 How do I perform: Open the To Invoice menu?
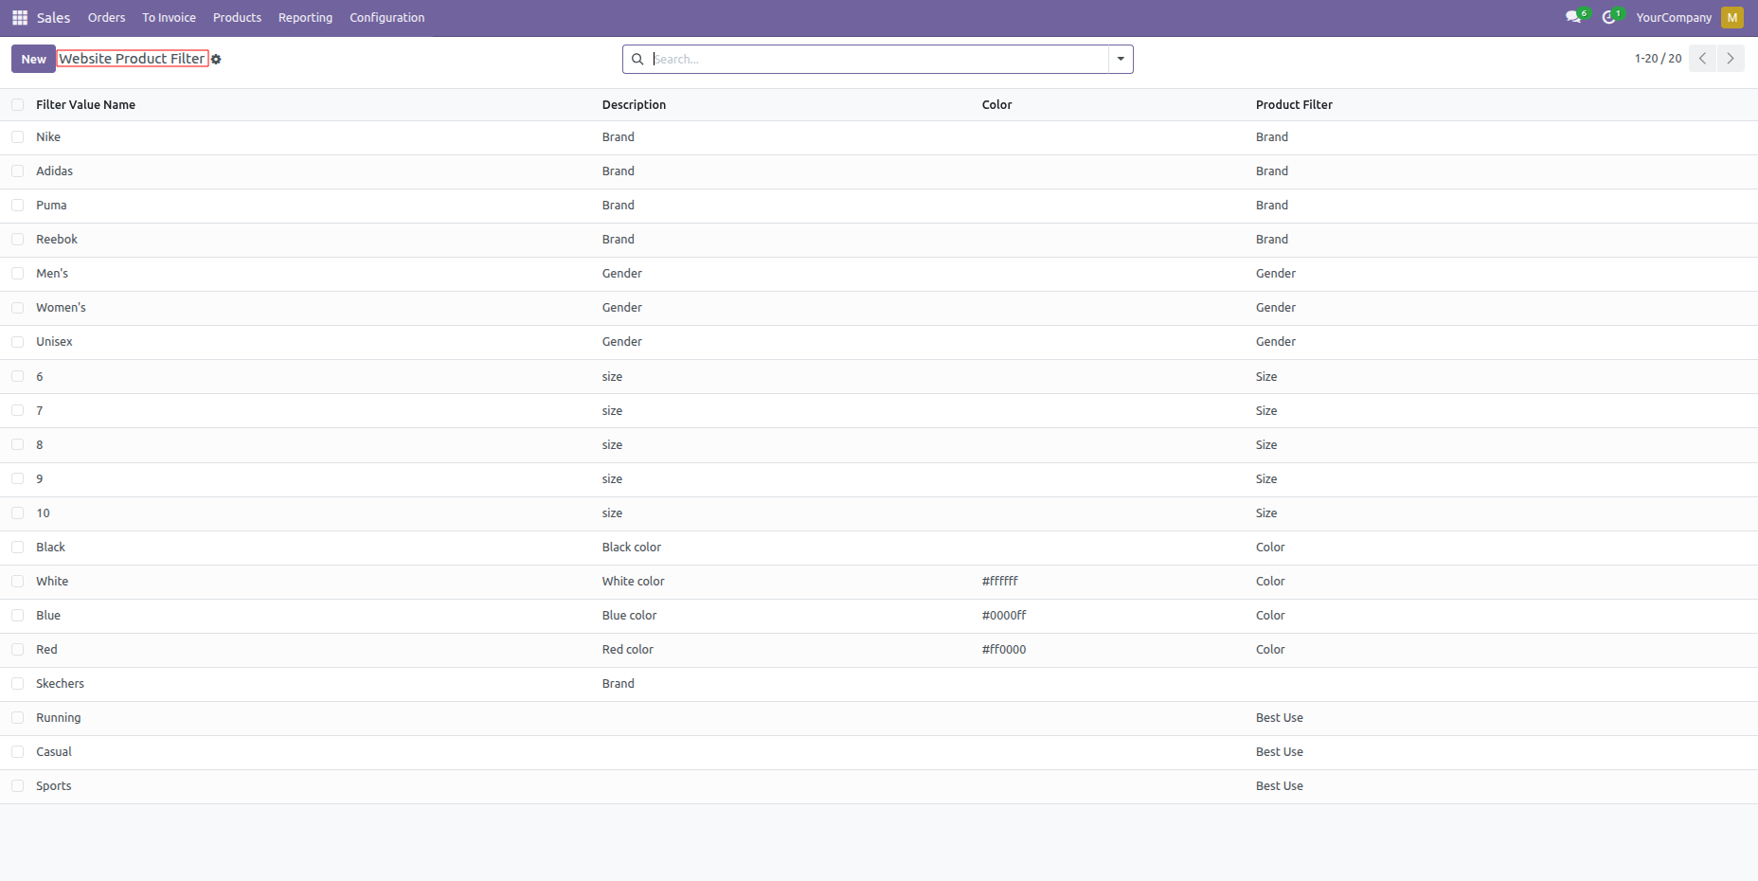point(169,17)
